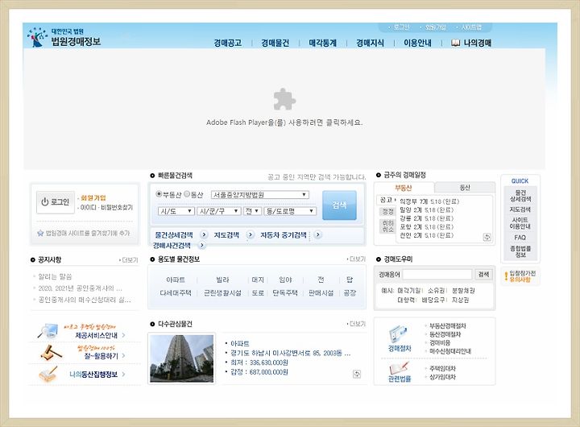Screen dimensions: 580x427
Task: Click 공장 property type
Action: point(350,293)
